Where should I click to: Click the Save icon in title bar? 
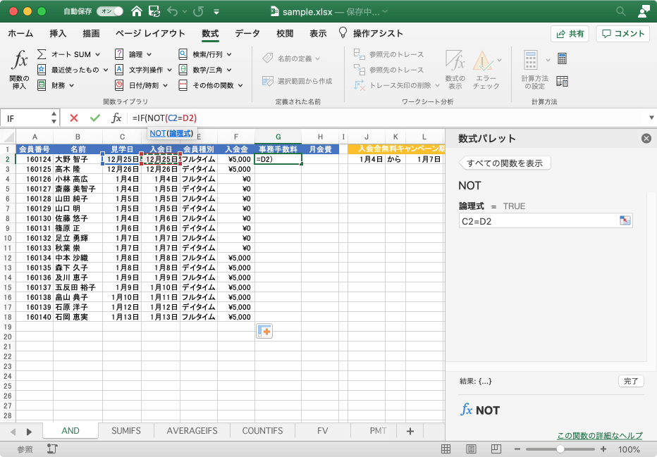(154, 11)
